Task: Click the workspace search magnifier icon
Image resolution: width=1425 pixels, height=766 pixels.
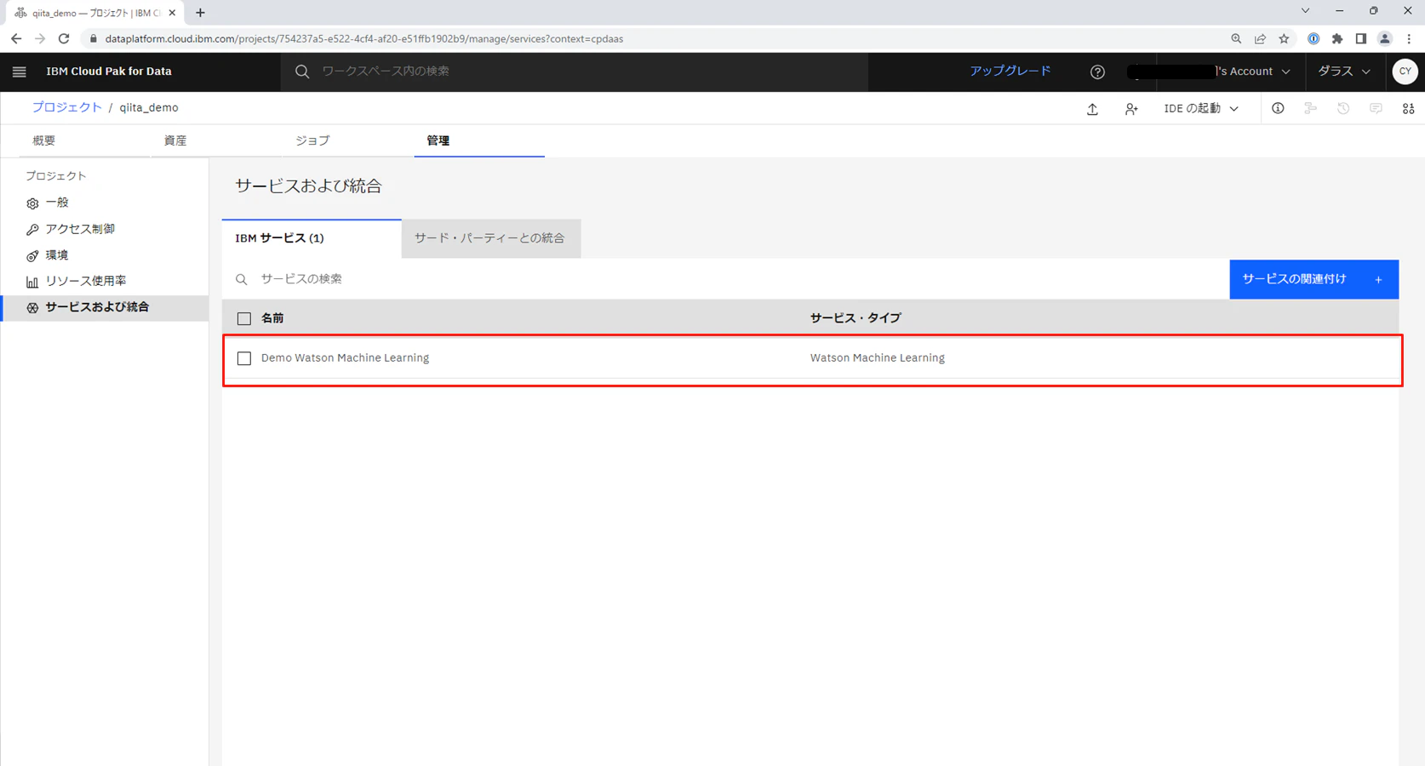Action: (302, 71)
